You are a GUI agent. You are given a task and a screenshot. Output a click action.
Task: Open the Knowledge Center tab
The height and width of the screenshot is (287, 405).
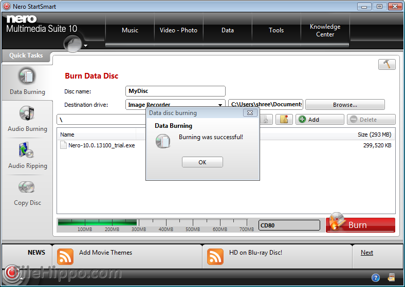point(325,30)
